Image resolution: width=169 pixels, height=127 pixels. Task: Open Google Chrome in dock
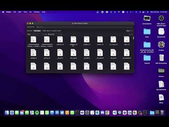coord(107,113)
